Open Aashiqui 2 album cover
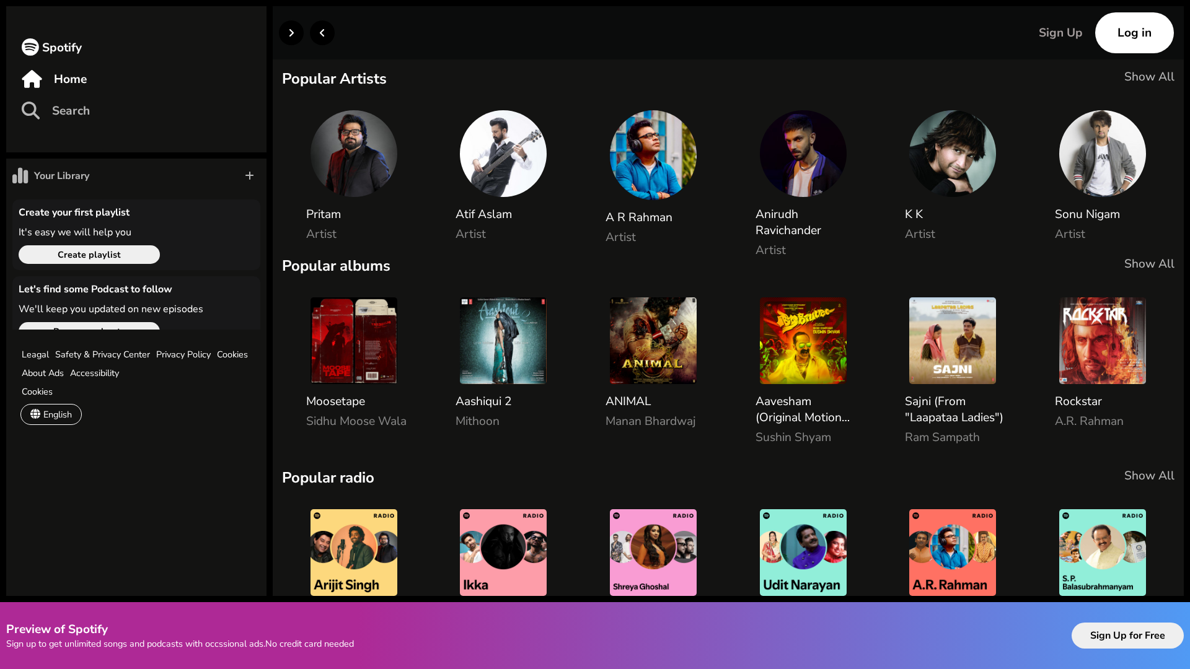 click(x=503, y=341)
